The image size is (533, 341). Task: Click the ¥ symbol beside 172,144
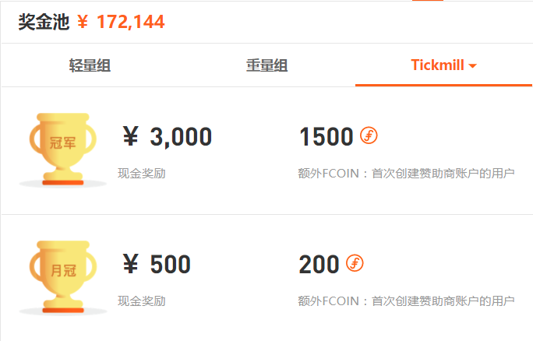83,22
